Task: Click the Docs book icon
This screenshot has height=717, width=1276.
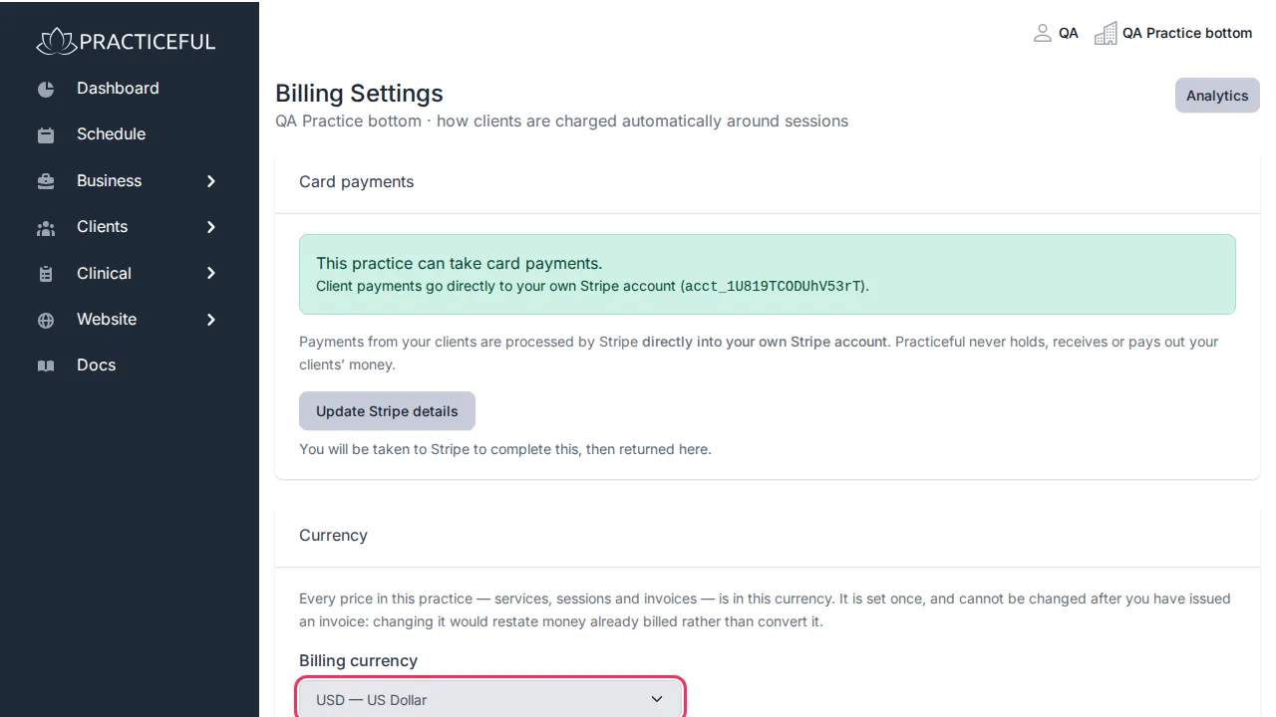Action: (46, 365)
